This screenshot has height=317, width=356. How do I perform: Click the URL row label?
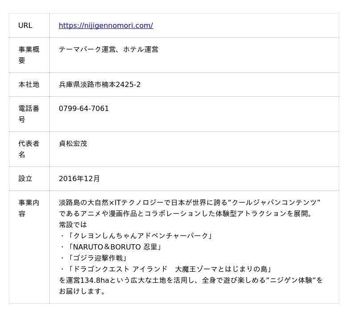25,26
